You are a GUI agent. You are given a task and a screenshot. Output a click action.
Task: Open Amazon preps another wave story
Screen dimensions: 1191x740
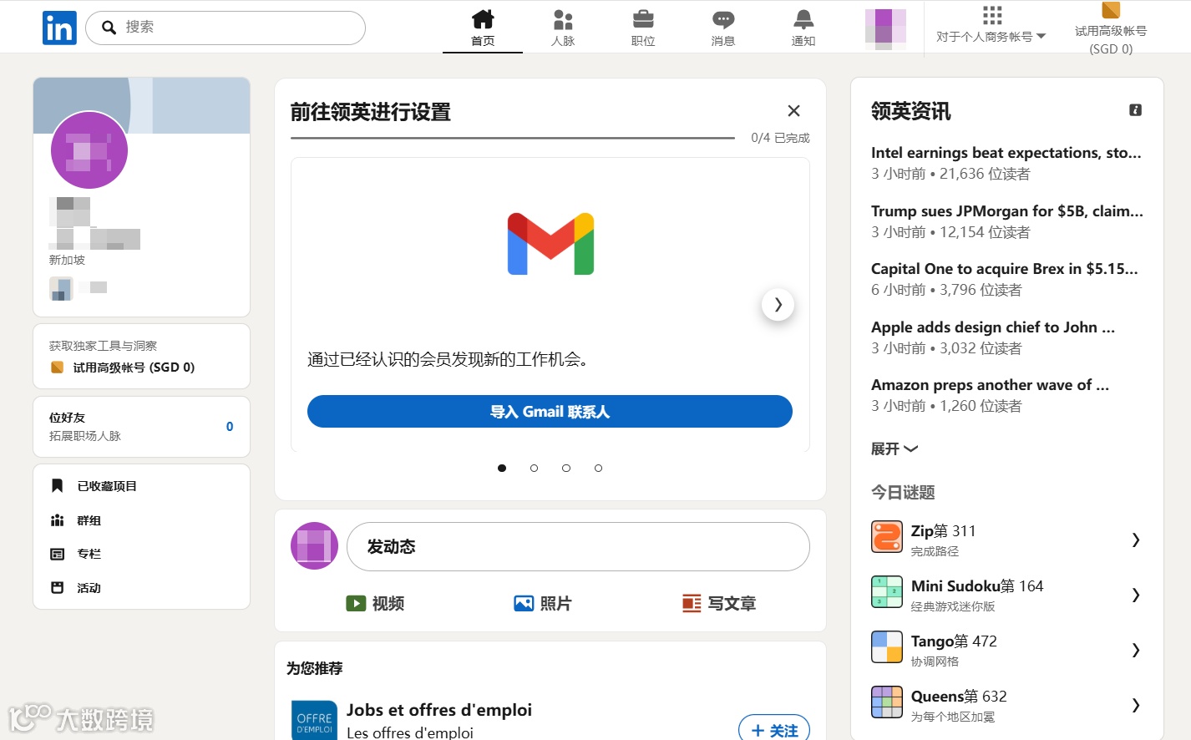[991, 385]
